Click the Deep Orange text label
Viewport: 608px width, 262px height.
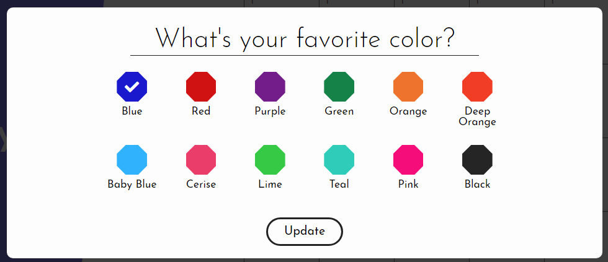point(477,116)
